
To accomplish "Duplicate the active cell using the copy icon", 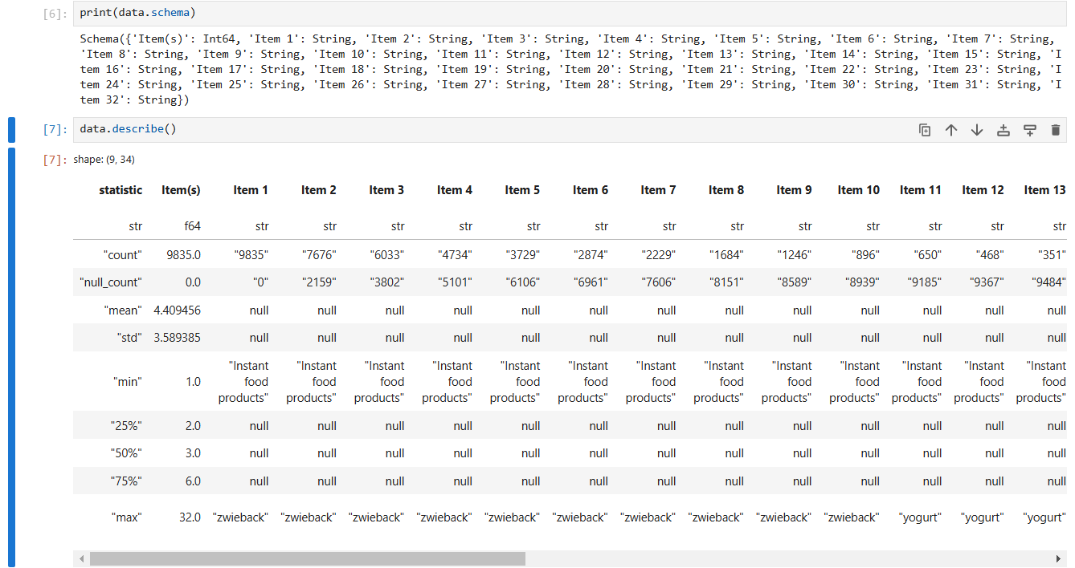I will point(925,130).
